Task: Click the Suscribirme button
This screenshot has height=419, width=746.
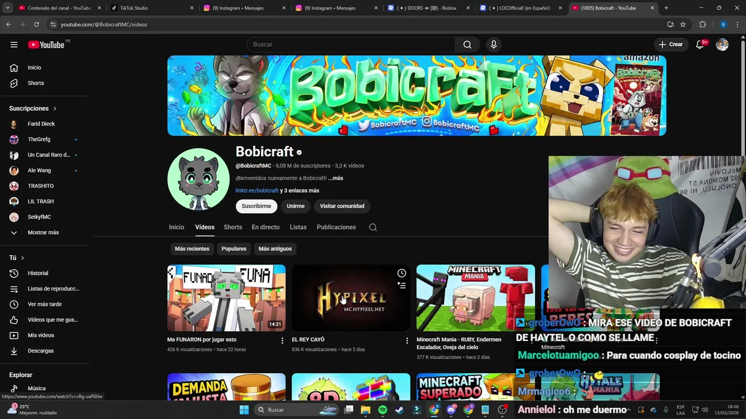Action: tap(256, 206)
